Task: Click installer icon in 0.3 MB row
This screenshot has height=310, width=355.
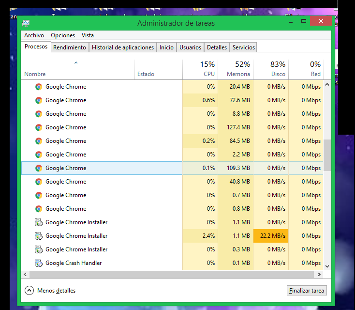Action: pos(39,249)
